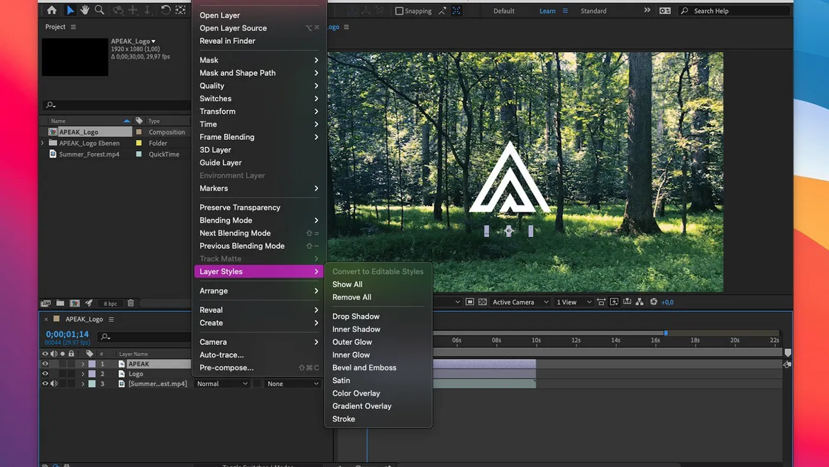Select the Hand tool in the toolbar

coord(84,9)
